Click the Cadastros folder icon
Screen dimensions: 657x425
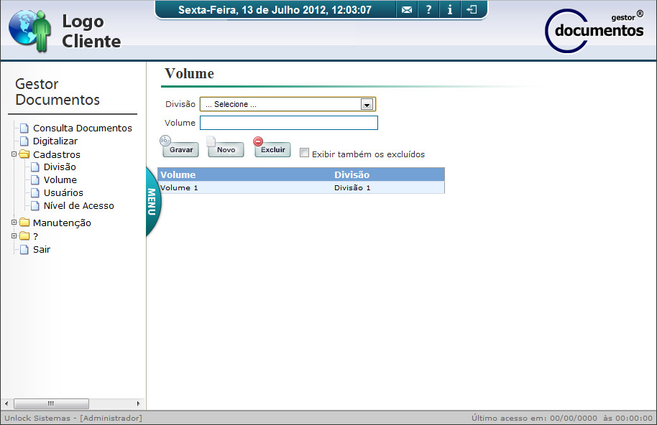click(24, 154)
